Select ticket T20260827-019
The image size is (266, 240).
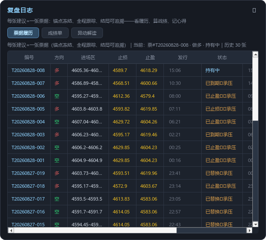point(28,173)
